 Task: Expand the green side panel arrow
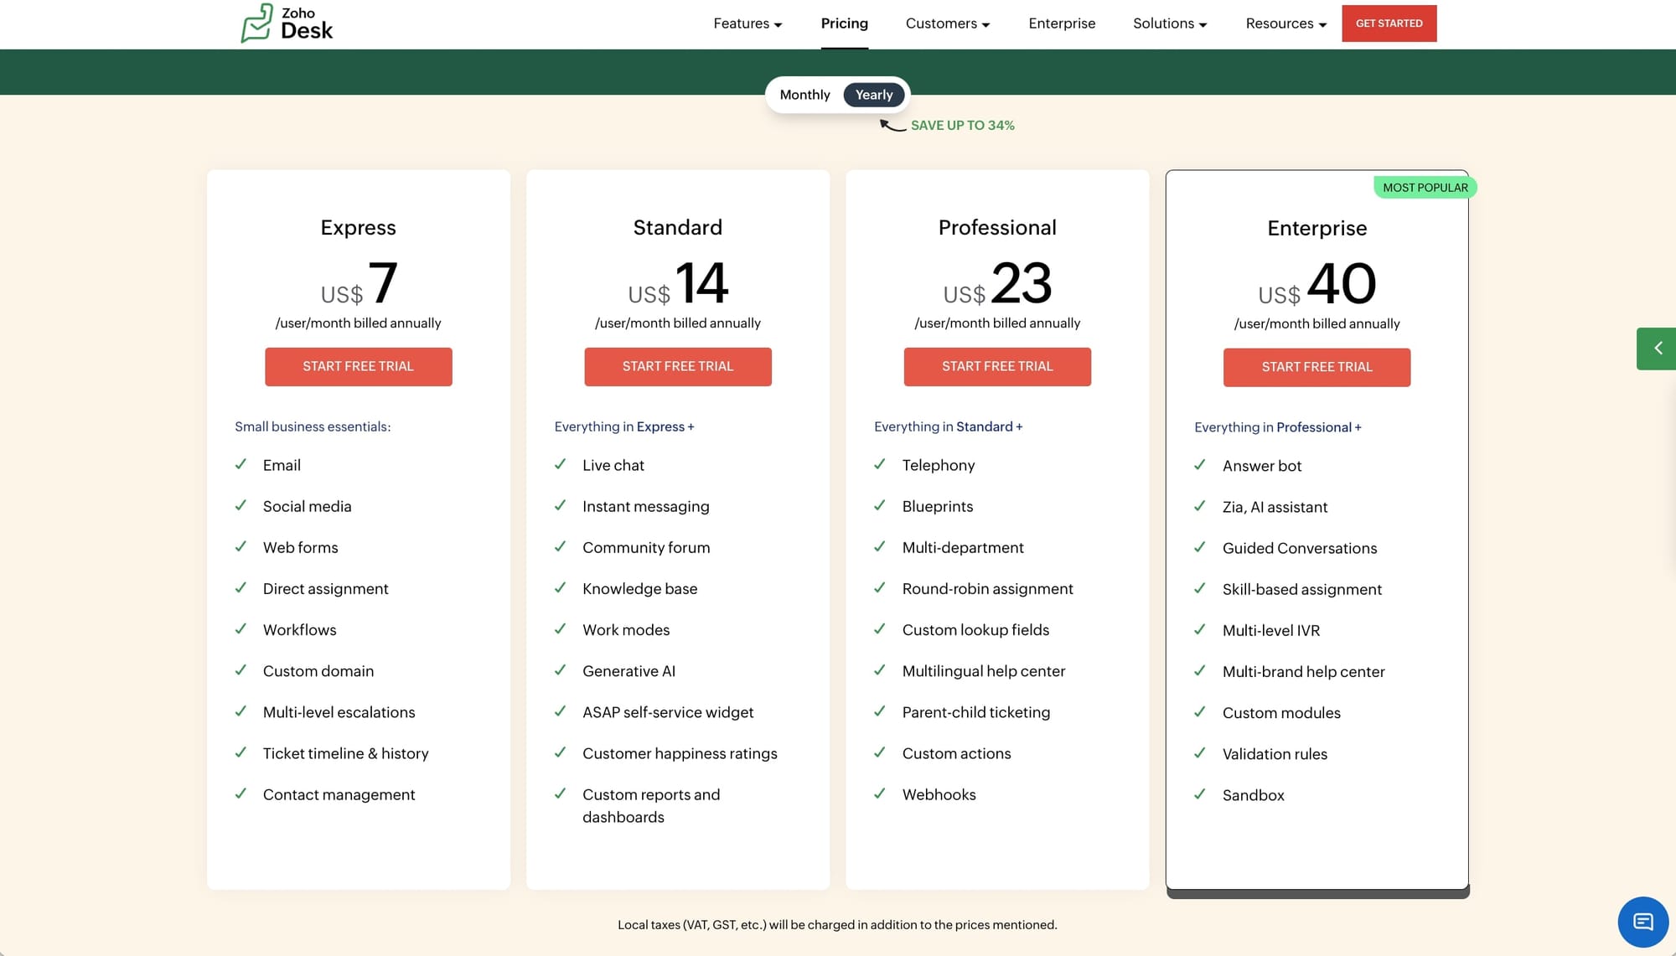point(1657,349)
